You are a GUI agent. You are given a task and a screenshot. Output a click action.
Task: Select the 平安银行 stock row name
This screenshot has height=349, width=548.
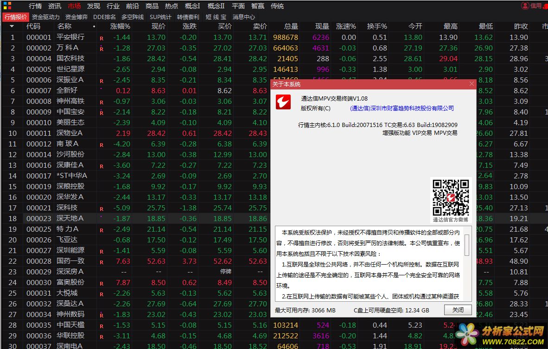[x=70, y=37]
